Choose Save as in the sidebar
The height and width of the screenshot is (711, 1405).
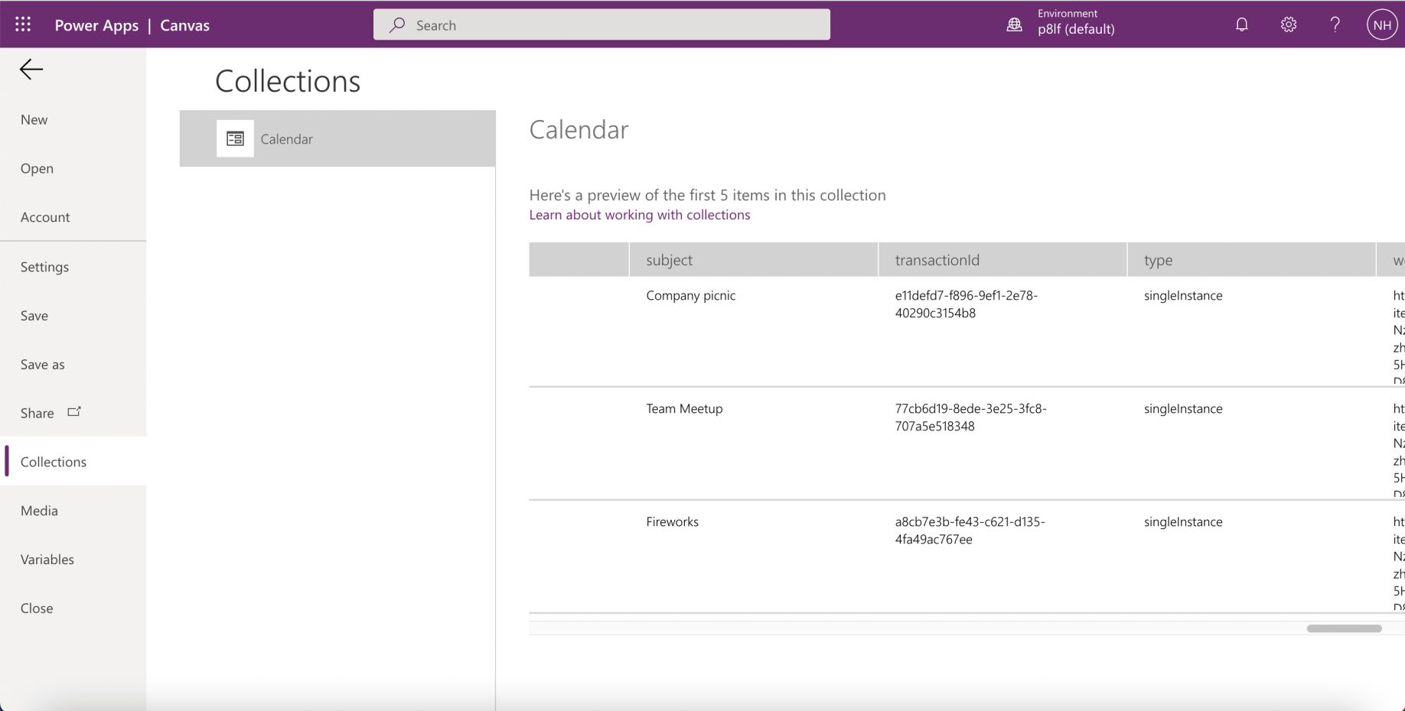tap(73, 364)
